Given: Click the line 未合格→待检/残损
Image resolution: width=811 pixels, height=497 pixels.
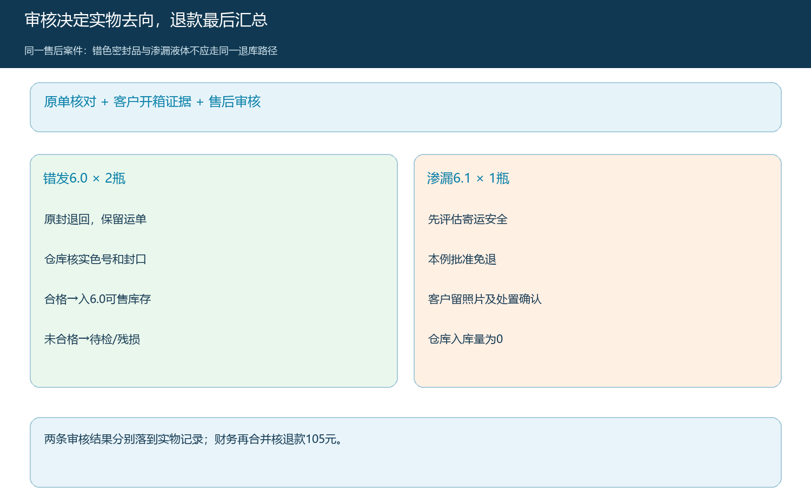Looking at the screenshot, I should pyautogui.click(x=92, y=339).
